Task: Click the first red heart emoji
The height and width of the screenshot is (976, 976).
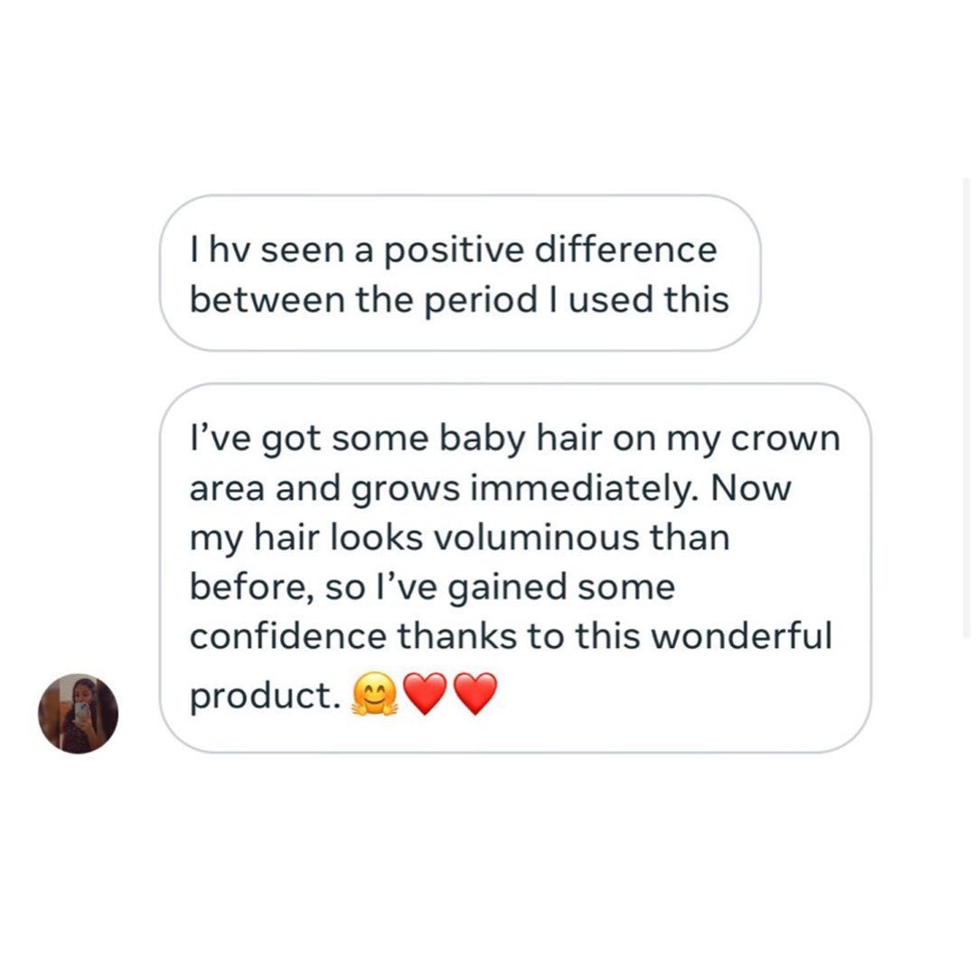Action: pos(424,696)
